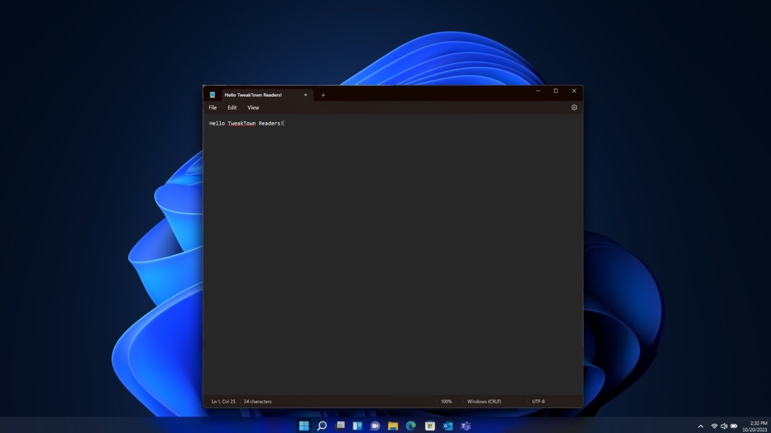The image size is (771, 433).
Task: Open the View menu dropdown
Action: 253,107
